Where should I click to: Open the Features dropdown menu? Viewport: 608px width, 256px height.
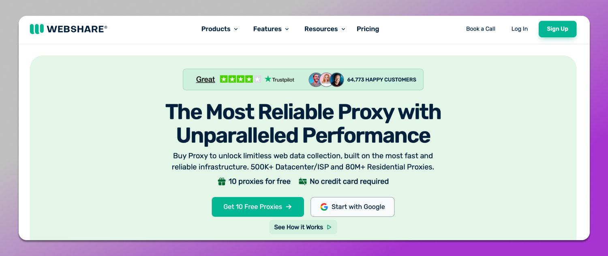click(x=271, y=29)
